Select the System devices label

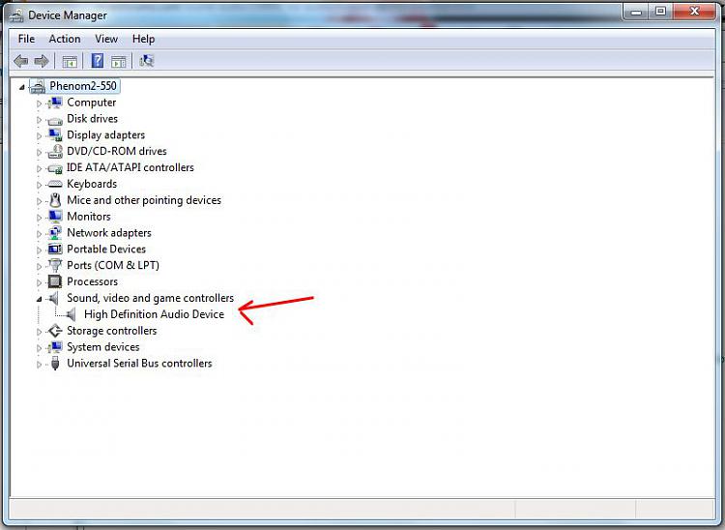click(x=103, y=347)
